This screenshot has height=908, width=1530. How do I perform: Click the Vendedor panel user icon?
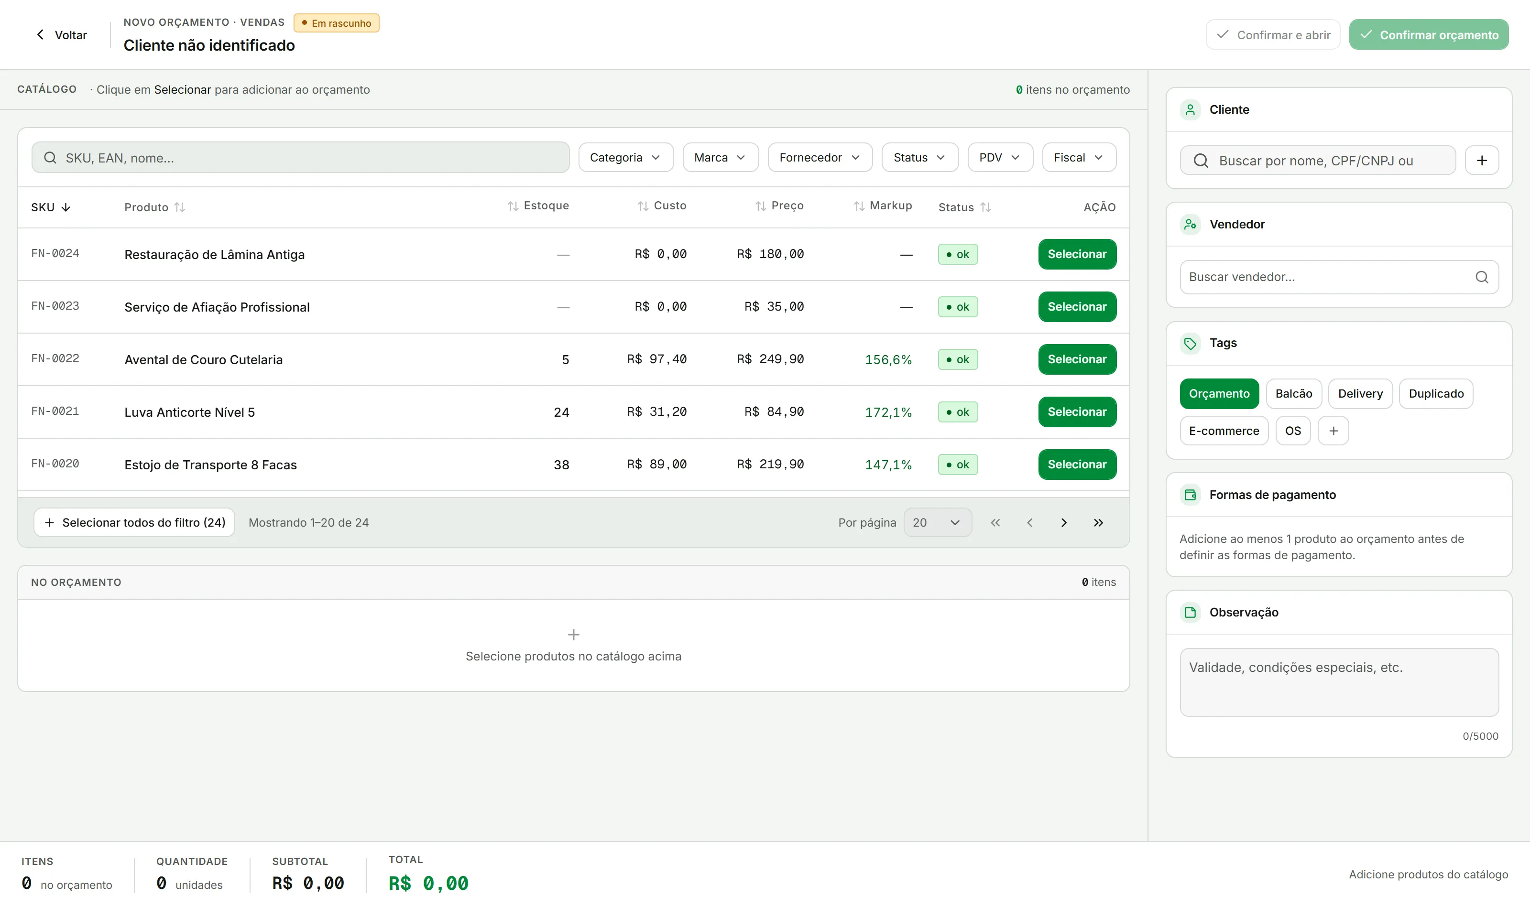(x=1190, y=224)
